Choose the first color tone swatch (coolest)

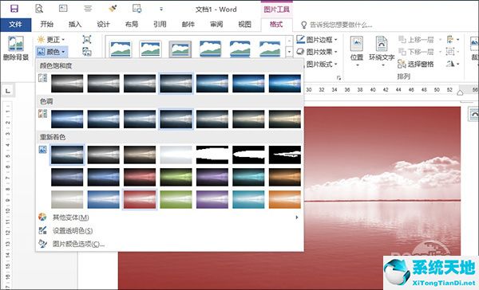coord(67,119)
